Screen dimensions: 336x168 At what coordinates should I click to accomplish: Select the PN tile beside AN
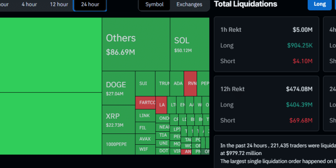pos(196,152)
